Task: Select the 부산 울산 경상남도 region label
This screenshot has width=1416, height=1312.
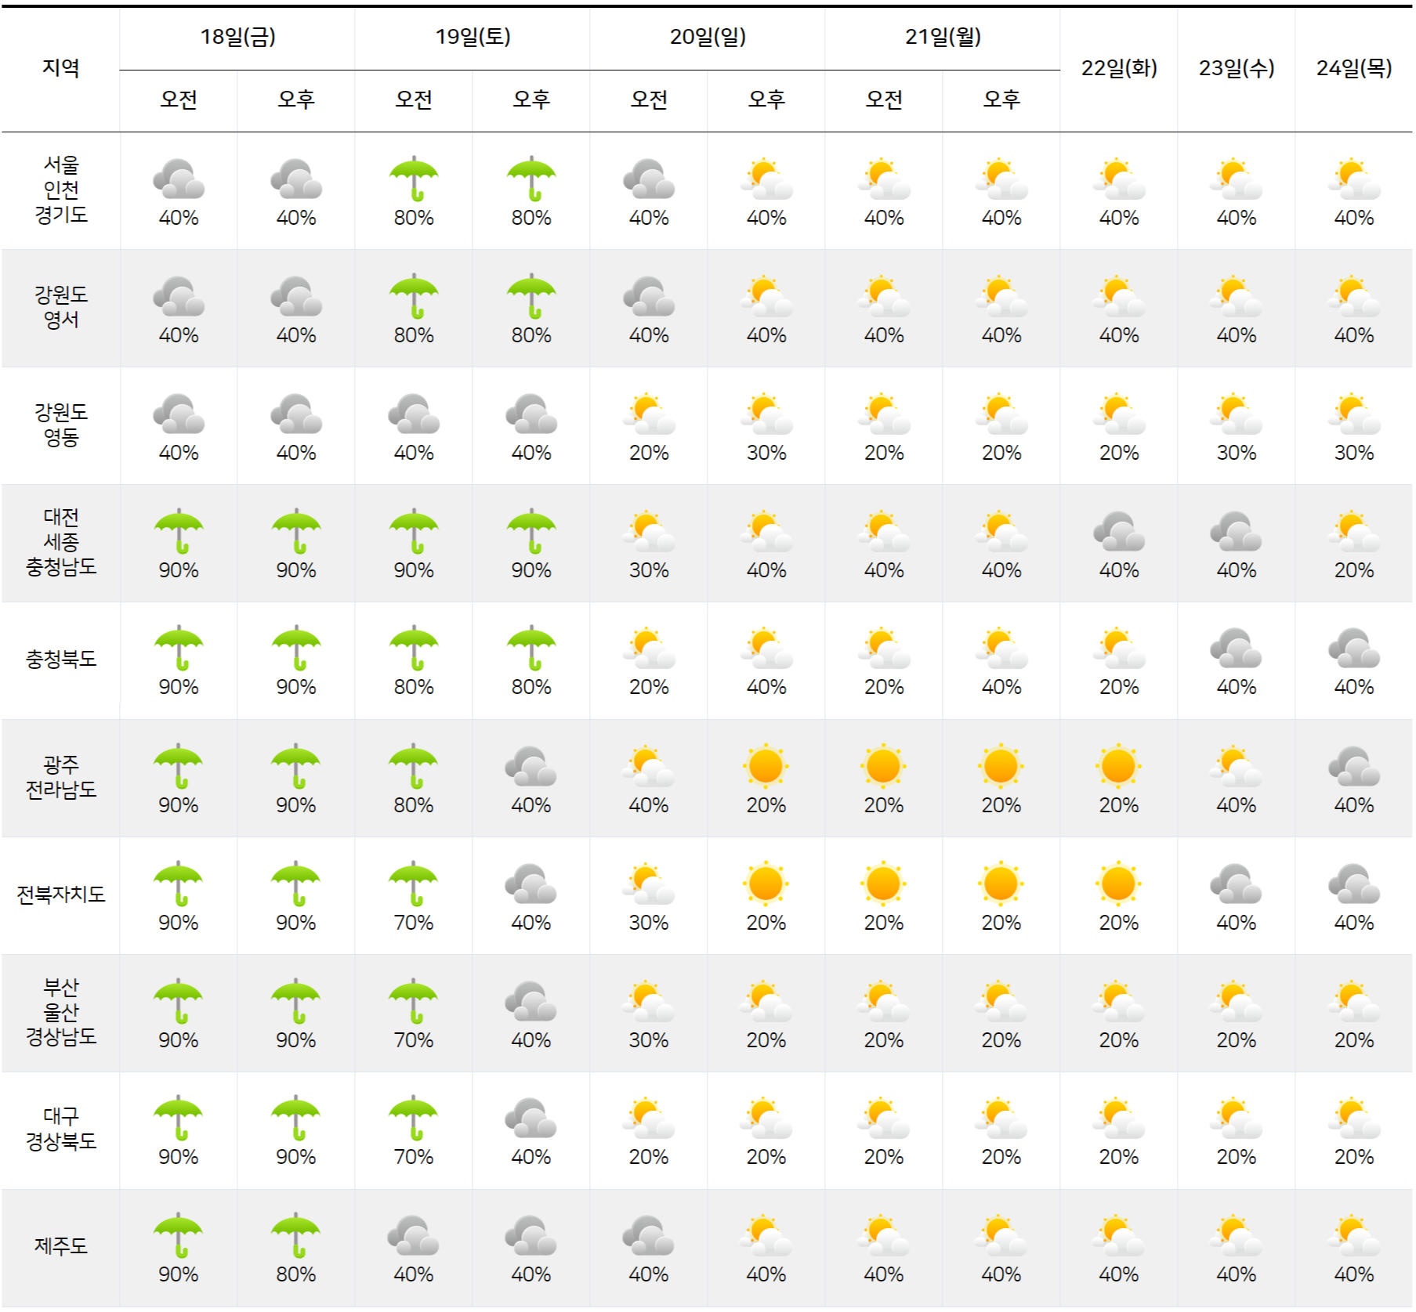Action: pyautogui.click(x=61, y=1012)
